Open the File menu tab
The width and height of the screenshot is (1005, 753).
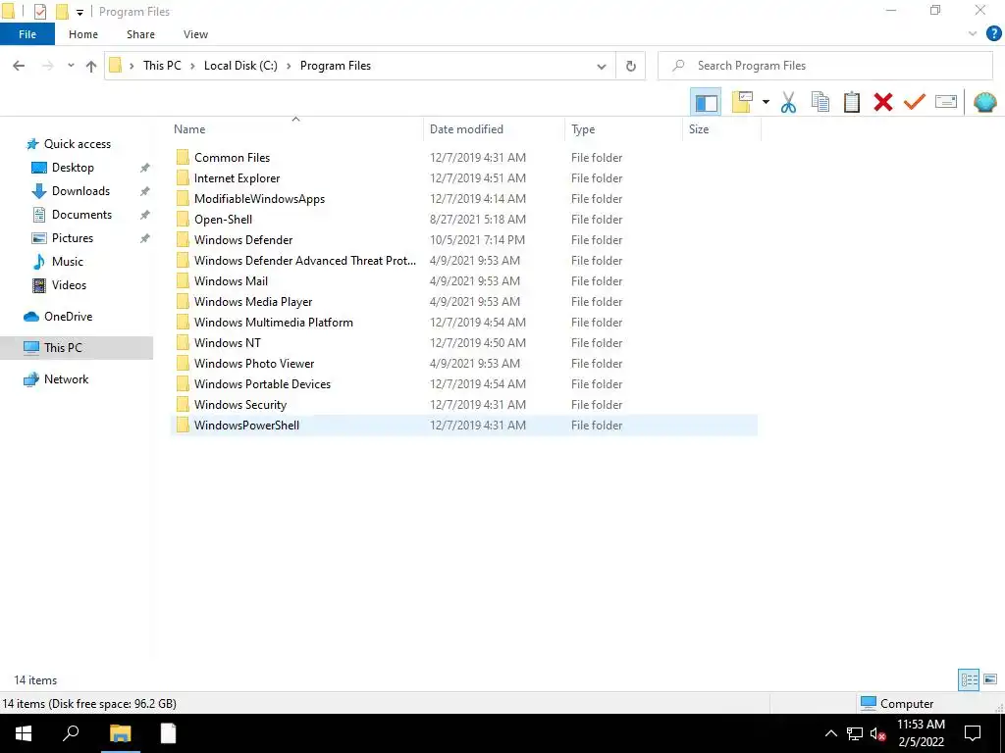tap(27, 34)
